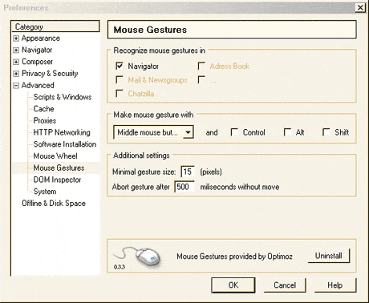This screenshot has height=303, width=369.
Task: Open Help for preferences
Action: coord(335,285)
